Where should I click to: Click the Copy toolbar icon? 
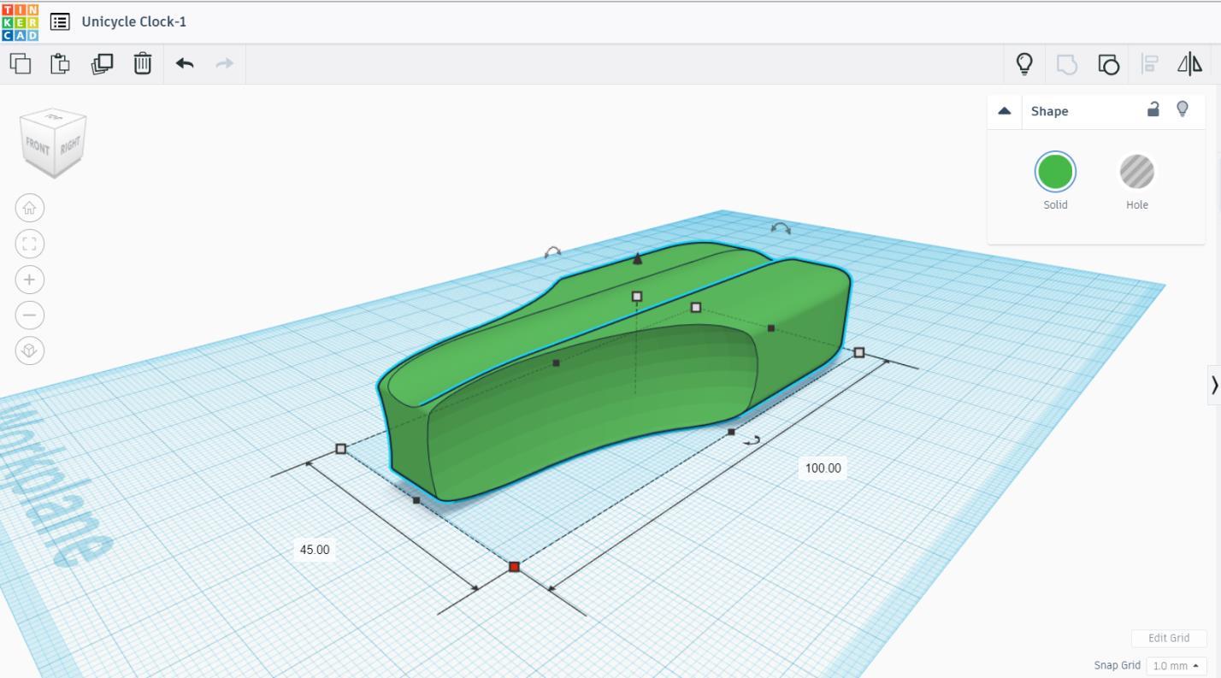coord(21,63)
